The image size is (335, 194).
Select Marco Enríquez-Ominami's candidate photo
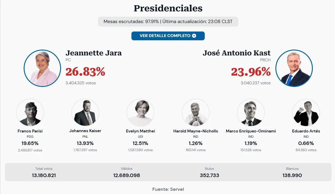[x=251, y=113]
